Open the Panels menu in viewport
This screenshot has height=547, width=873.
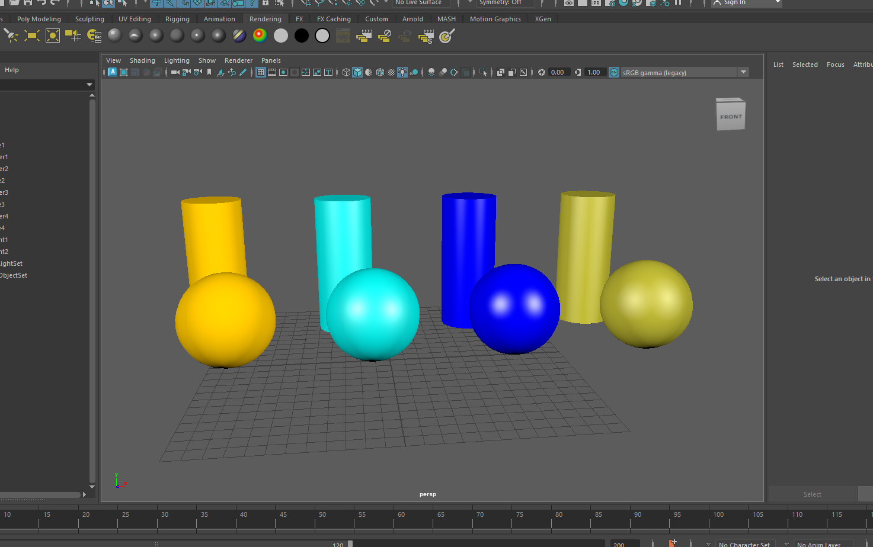coord(271,60)
